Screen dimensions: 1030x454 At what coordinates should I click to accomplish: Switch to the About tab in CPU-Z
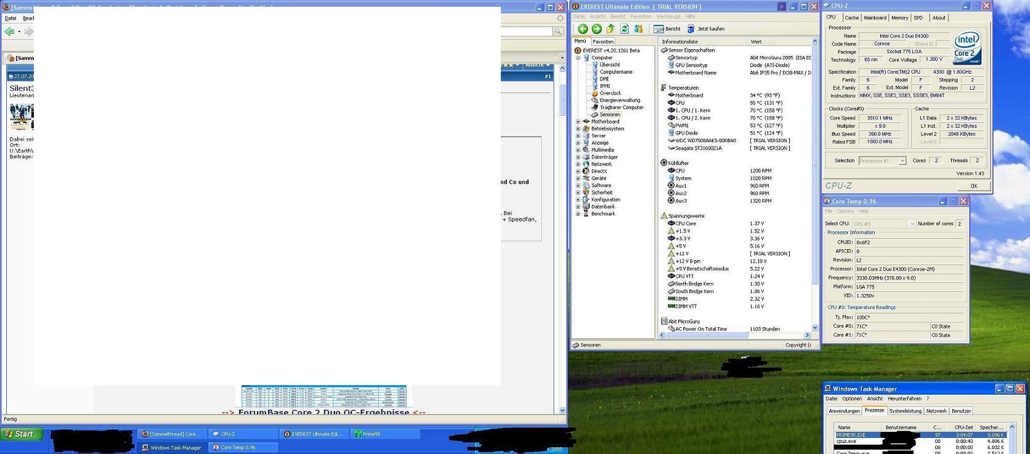pos(939,18)
